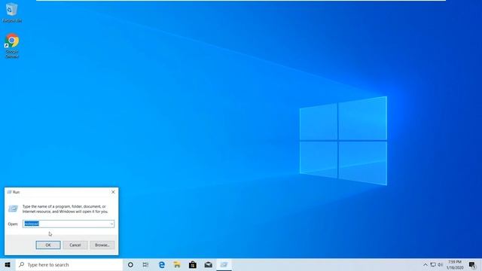The image size is (482, 271).
Task: Select the Run dialog taskbar button
Action: 224,264
